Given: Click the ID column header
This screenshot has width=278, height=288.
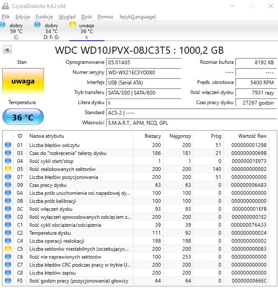Looking at the screenshot, I should 20,136.
